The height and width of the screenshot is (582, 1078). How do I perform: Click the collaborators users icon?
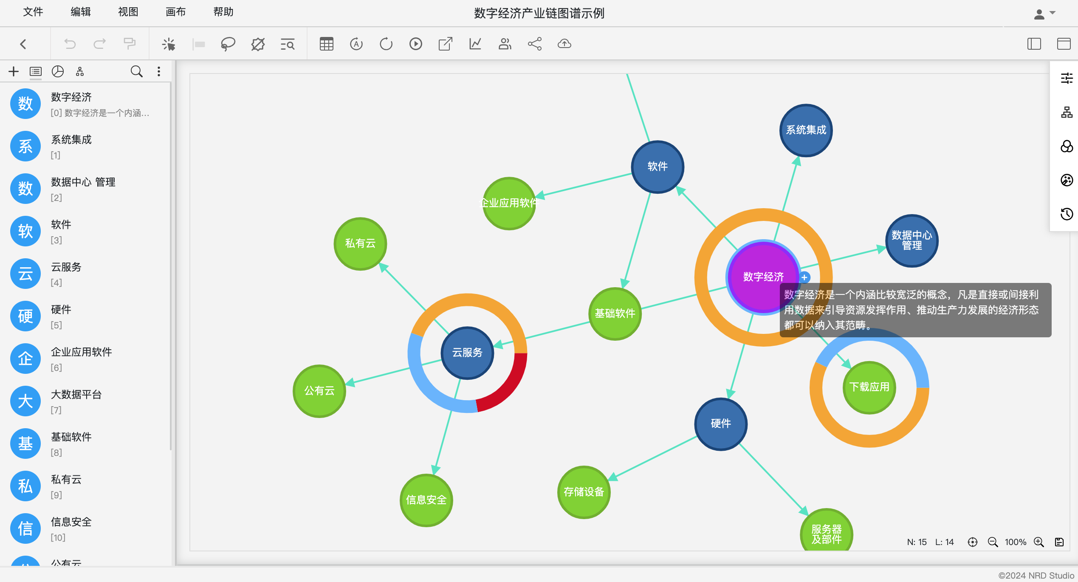pos(505,44)
